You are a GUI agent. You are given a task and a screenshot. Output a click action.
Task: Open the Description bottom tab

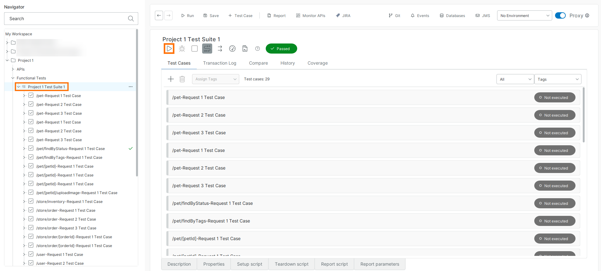(x=179, y=264)
